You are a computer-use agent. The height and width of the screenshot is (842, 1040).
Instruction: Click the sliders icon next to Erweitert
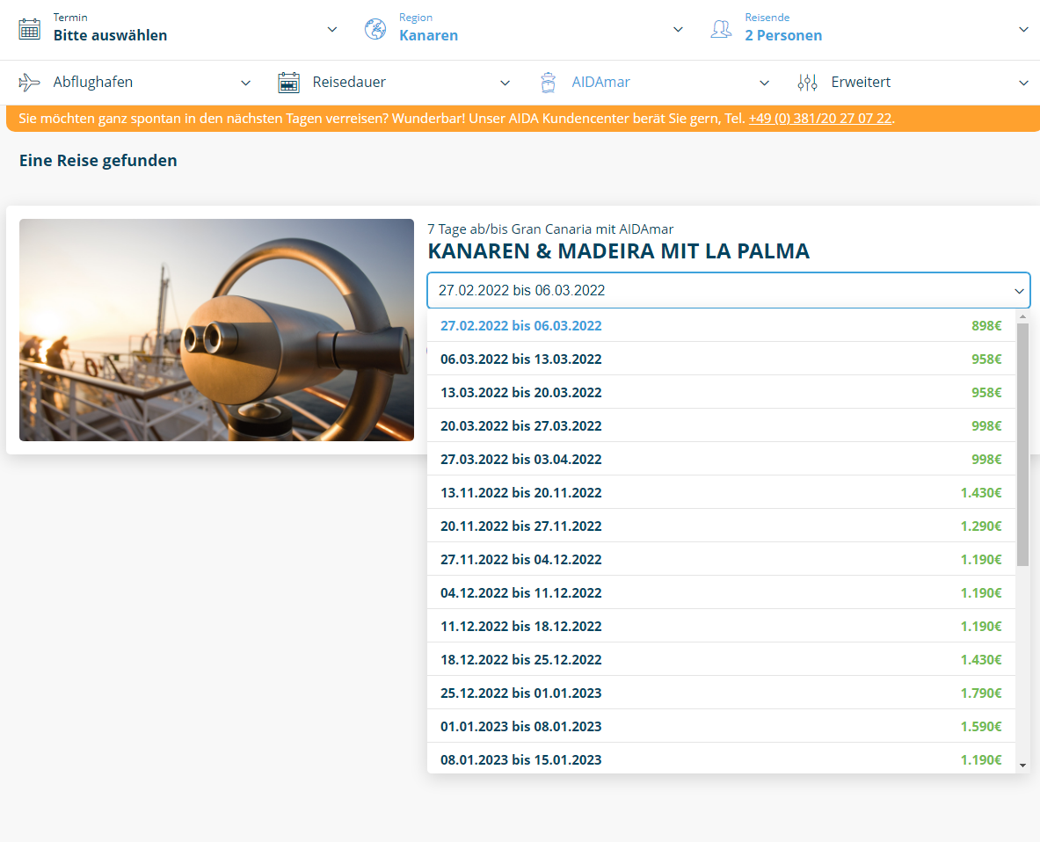pyautogui.click(x=807, y=83)
